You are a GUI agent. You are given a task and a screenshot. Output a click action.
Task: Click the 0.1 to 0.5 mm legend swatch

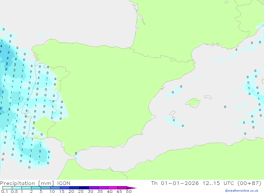(x=7, y=188)
